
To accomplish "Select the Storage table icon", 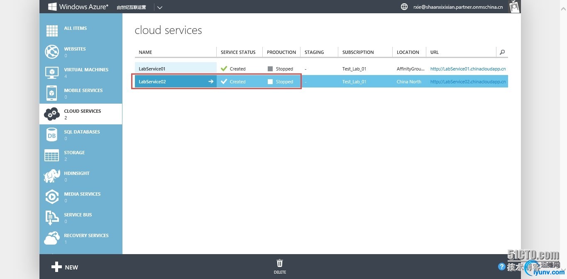I will [x=52, y=155].
